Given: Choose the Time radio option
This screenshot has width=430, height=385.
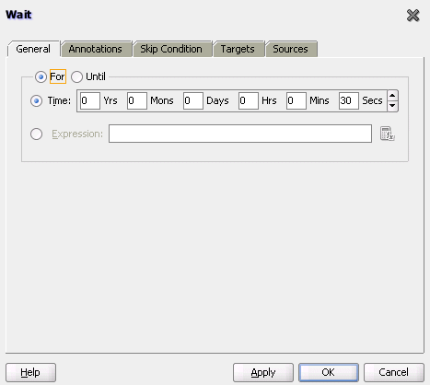Looking at the screenshot, I should pyautogui.click(x=36, y=100).
